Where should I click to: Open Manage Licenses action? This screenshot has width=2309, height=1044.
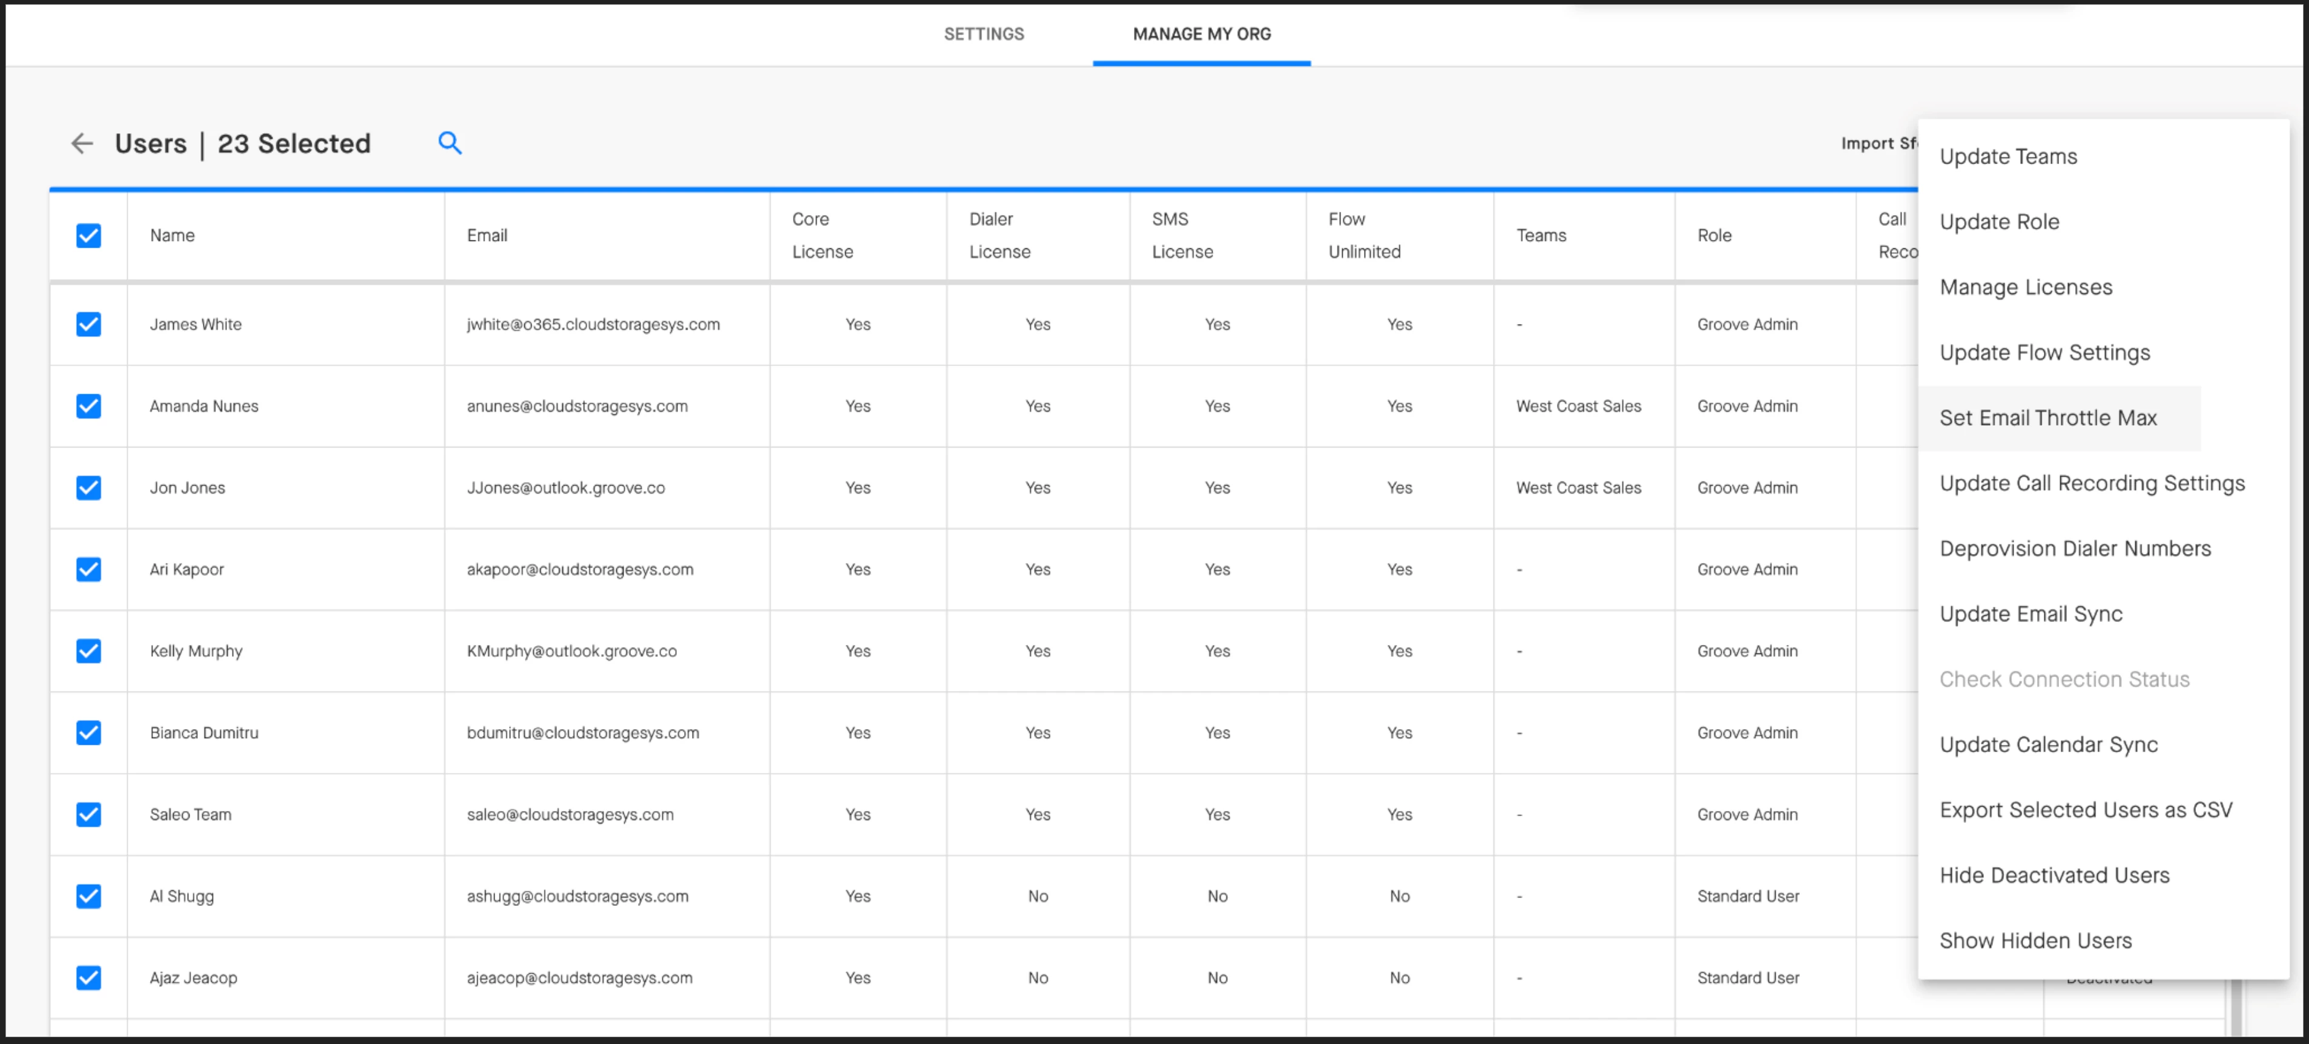point(2026,287)
